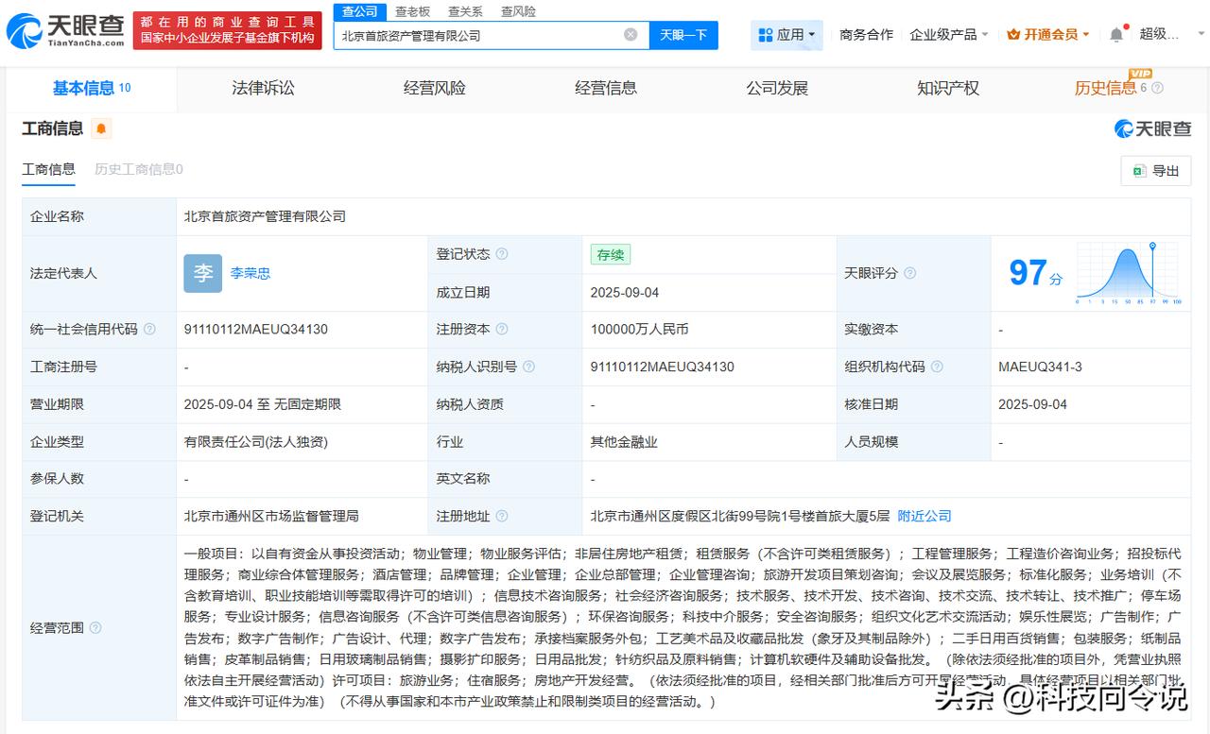Select the 历史工商信息0 sub-tab
The image size is (1210, 734).
click(139, 169)
